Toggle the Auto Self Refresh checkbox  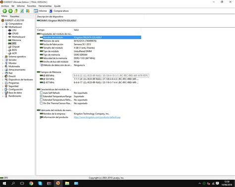pos(41,93)
